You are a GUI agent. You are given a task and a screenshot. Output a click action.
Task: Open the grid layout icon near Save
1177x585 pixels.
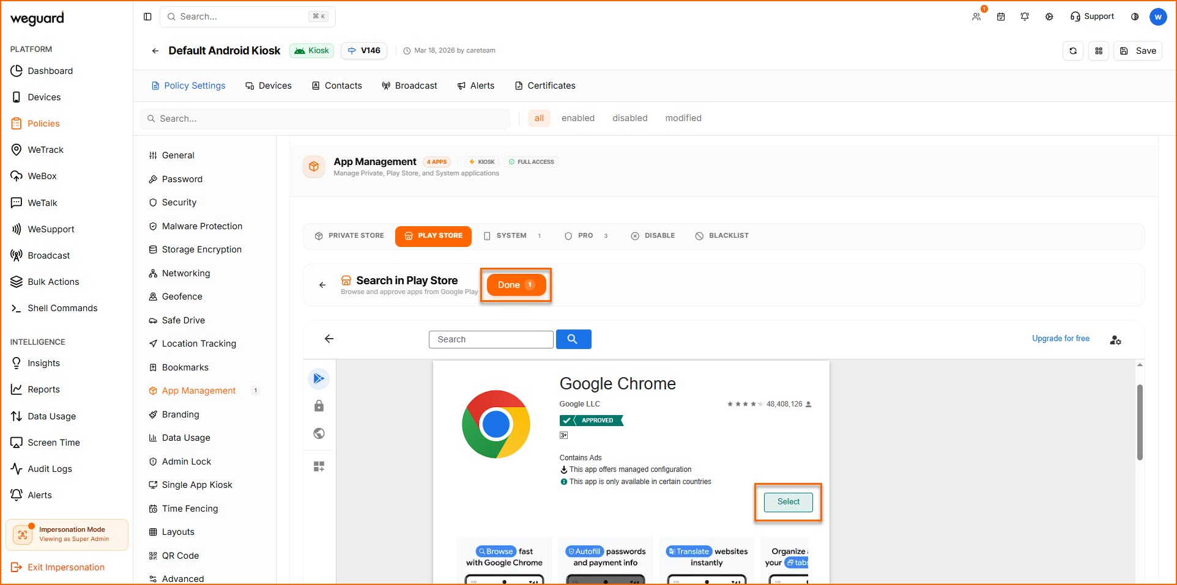point(1099,51)
